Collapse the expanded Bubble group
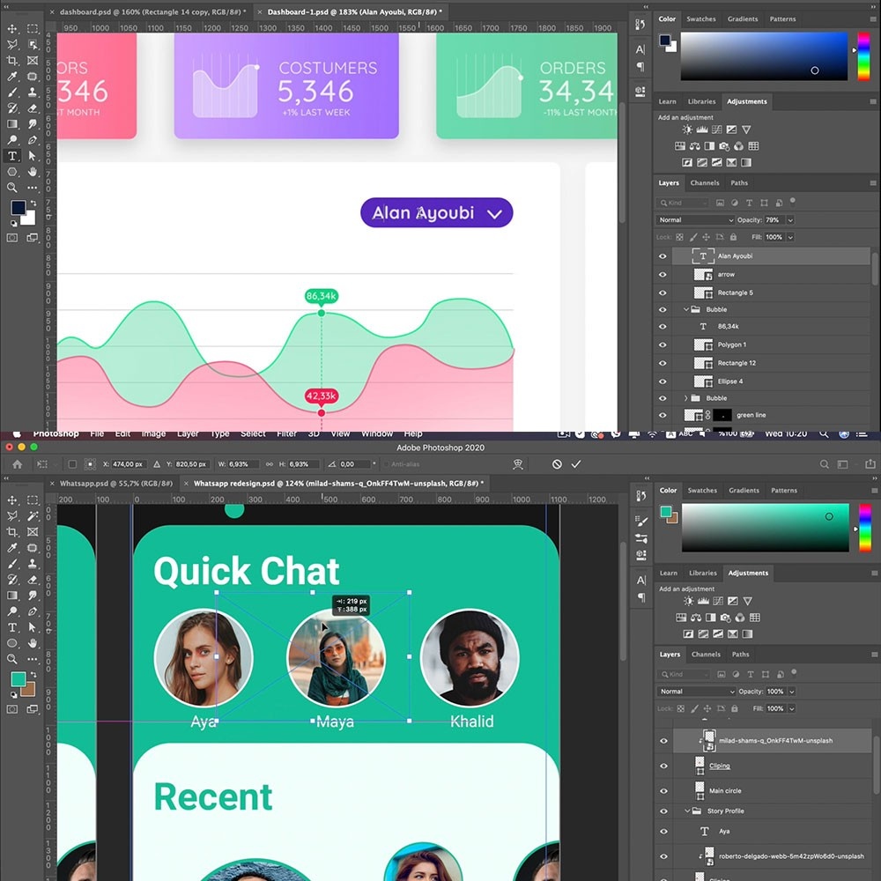 tap(686, 309)
